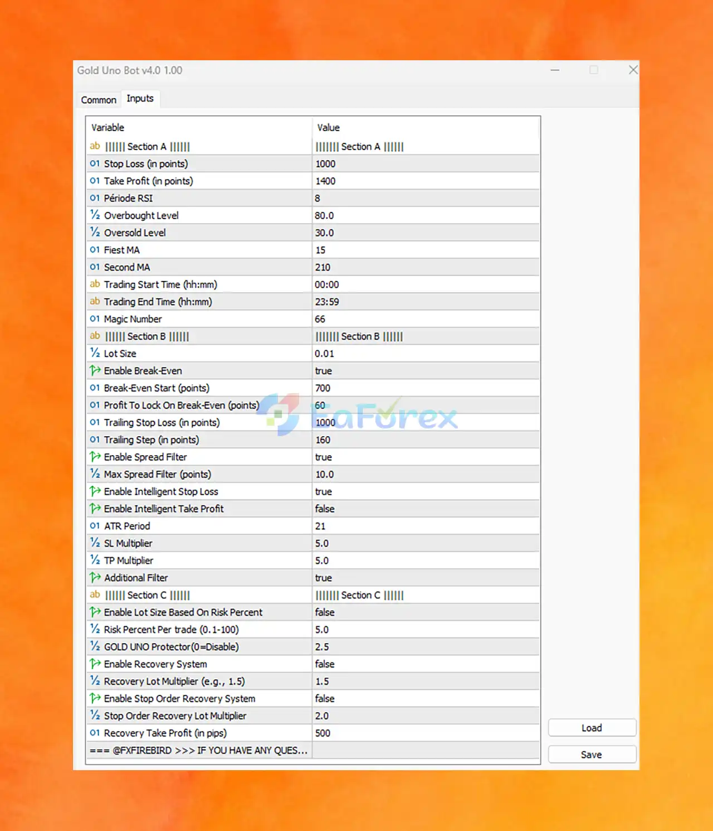
Task: Switch to the Common tab
Action: pyautogui.click(x=99, y=100)
